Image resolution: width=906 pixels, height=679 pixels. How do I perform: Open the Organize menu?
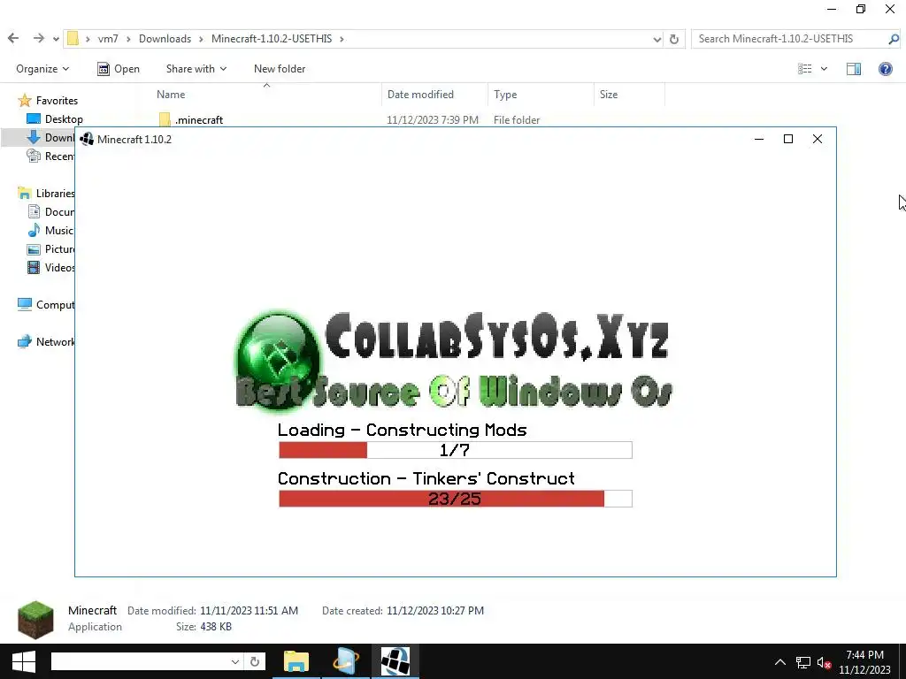tap(42, 69)
